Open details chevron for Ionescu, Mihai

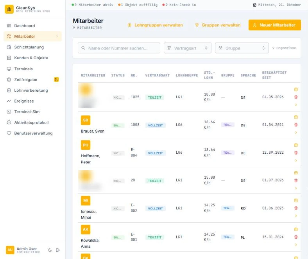pos(296,216)
